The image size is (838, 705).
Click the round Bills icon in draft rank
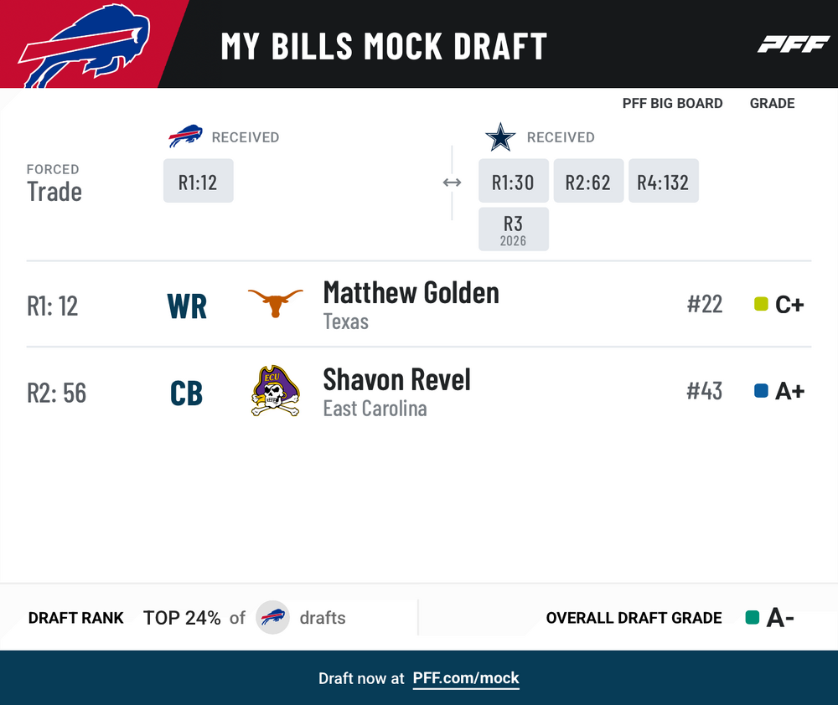tap(272, 617)
